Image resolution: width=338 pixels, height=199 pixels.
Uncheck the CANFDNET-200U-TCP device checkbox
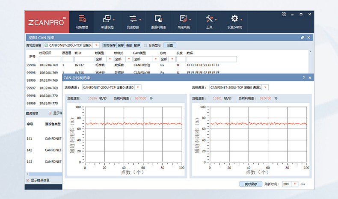coord(46,45)
